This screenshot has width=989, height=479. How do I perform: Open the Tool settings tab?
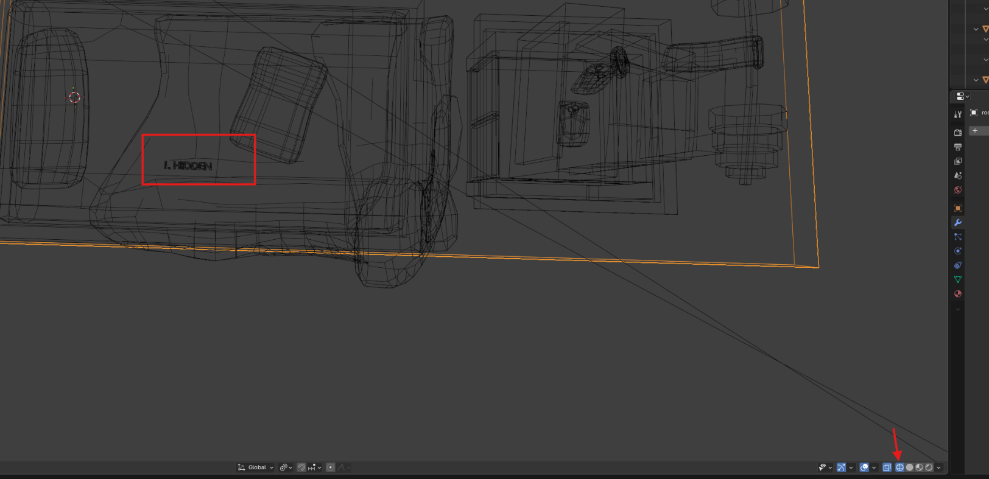click(x=958, y=114)
